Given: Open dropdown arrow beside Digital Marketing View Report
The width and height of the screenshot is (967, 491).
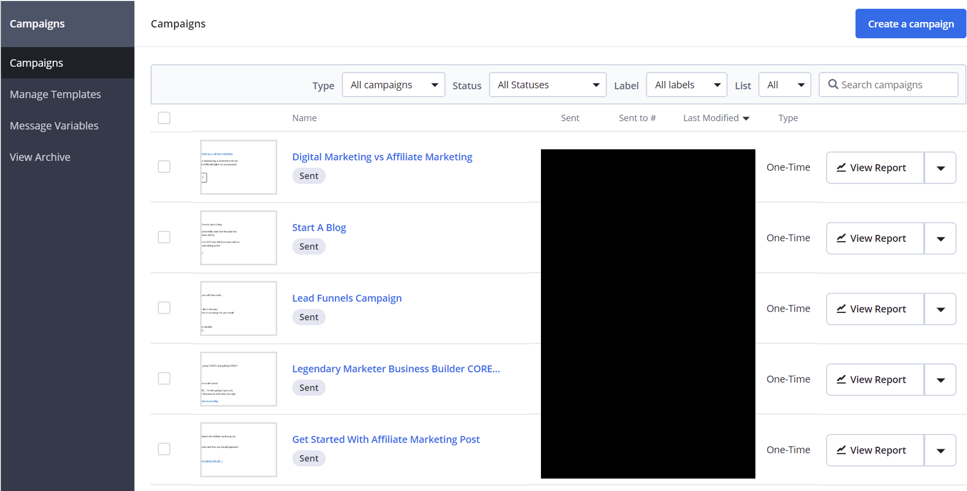Looking at the screenshot, I should click(940, 168).
